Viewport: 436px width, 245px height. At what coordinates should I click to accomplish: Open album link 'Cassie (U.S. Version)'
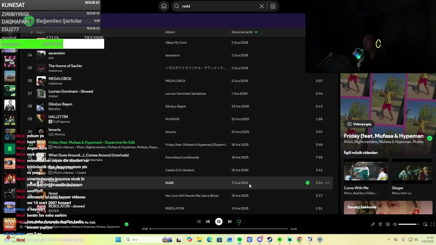[x=180, y=170]
